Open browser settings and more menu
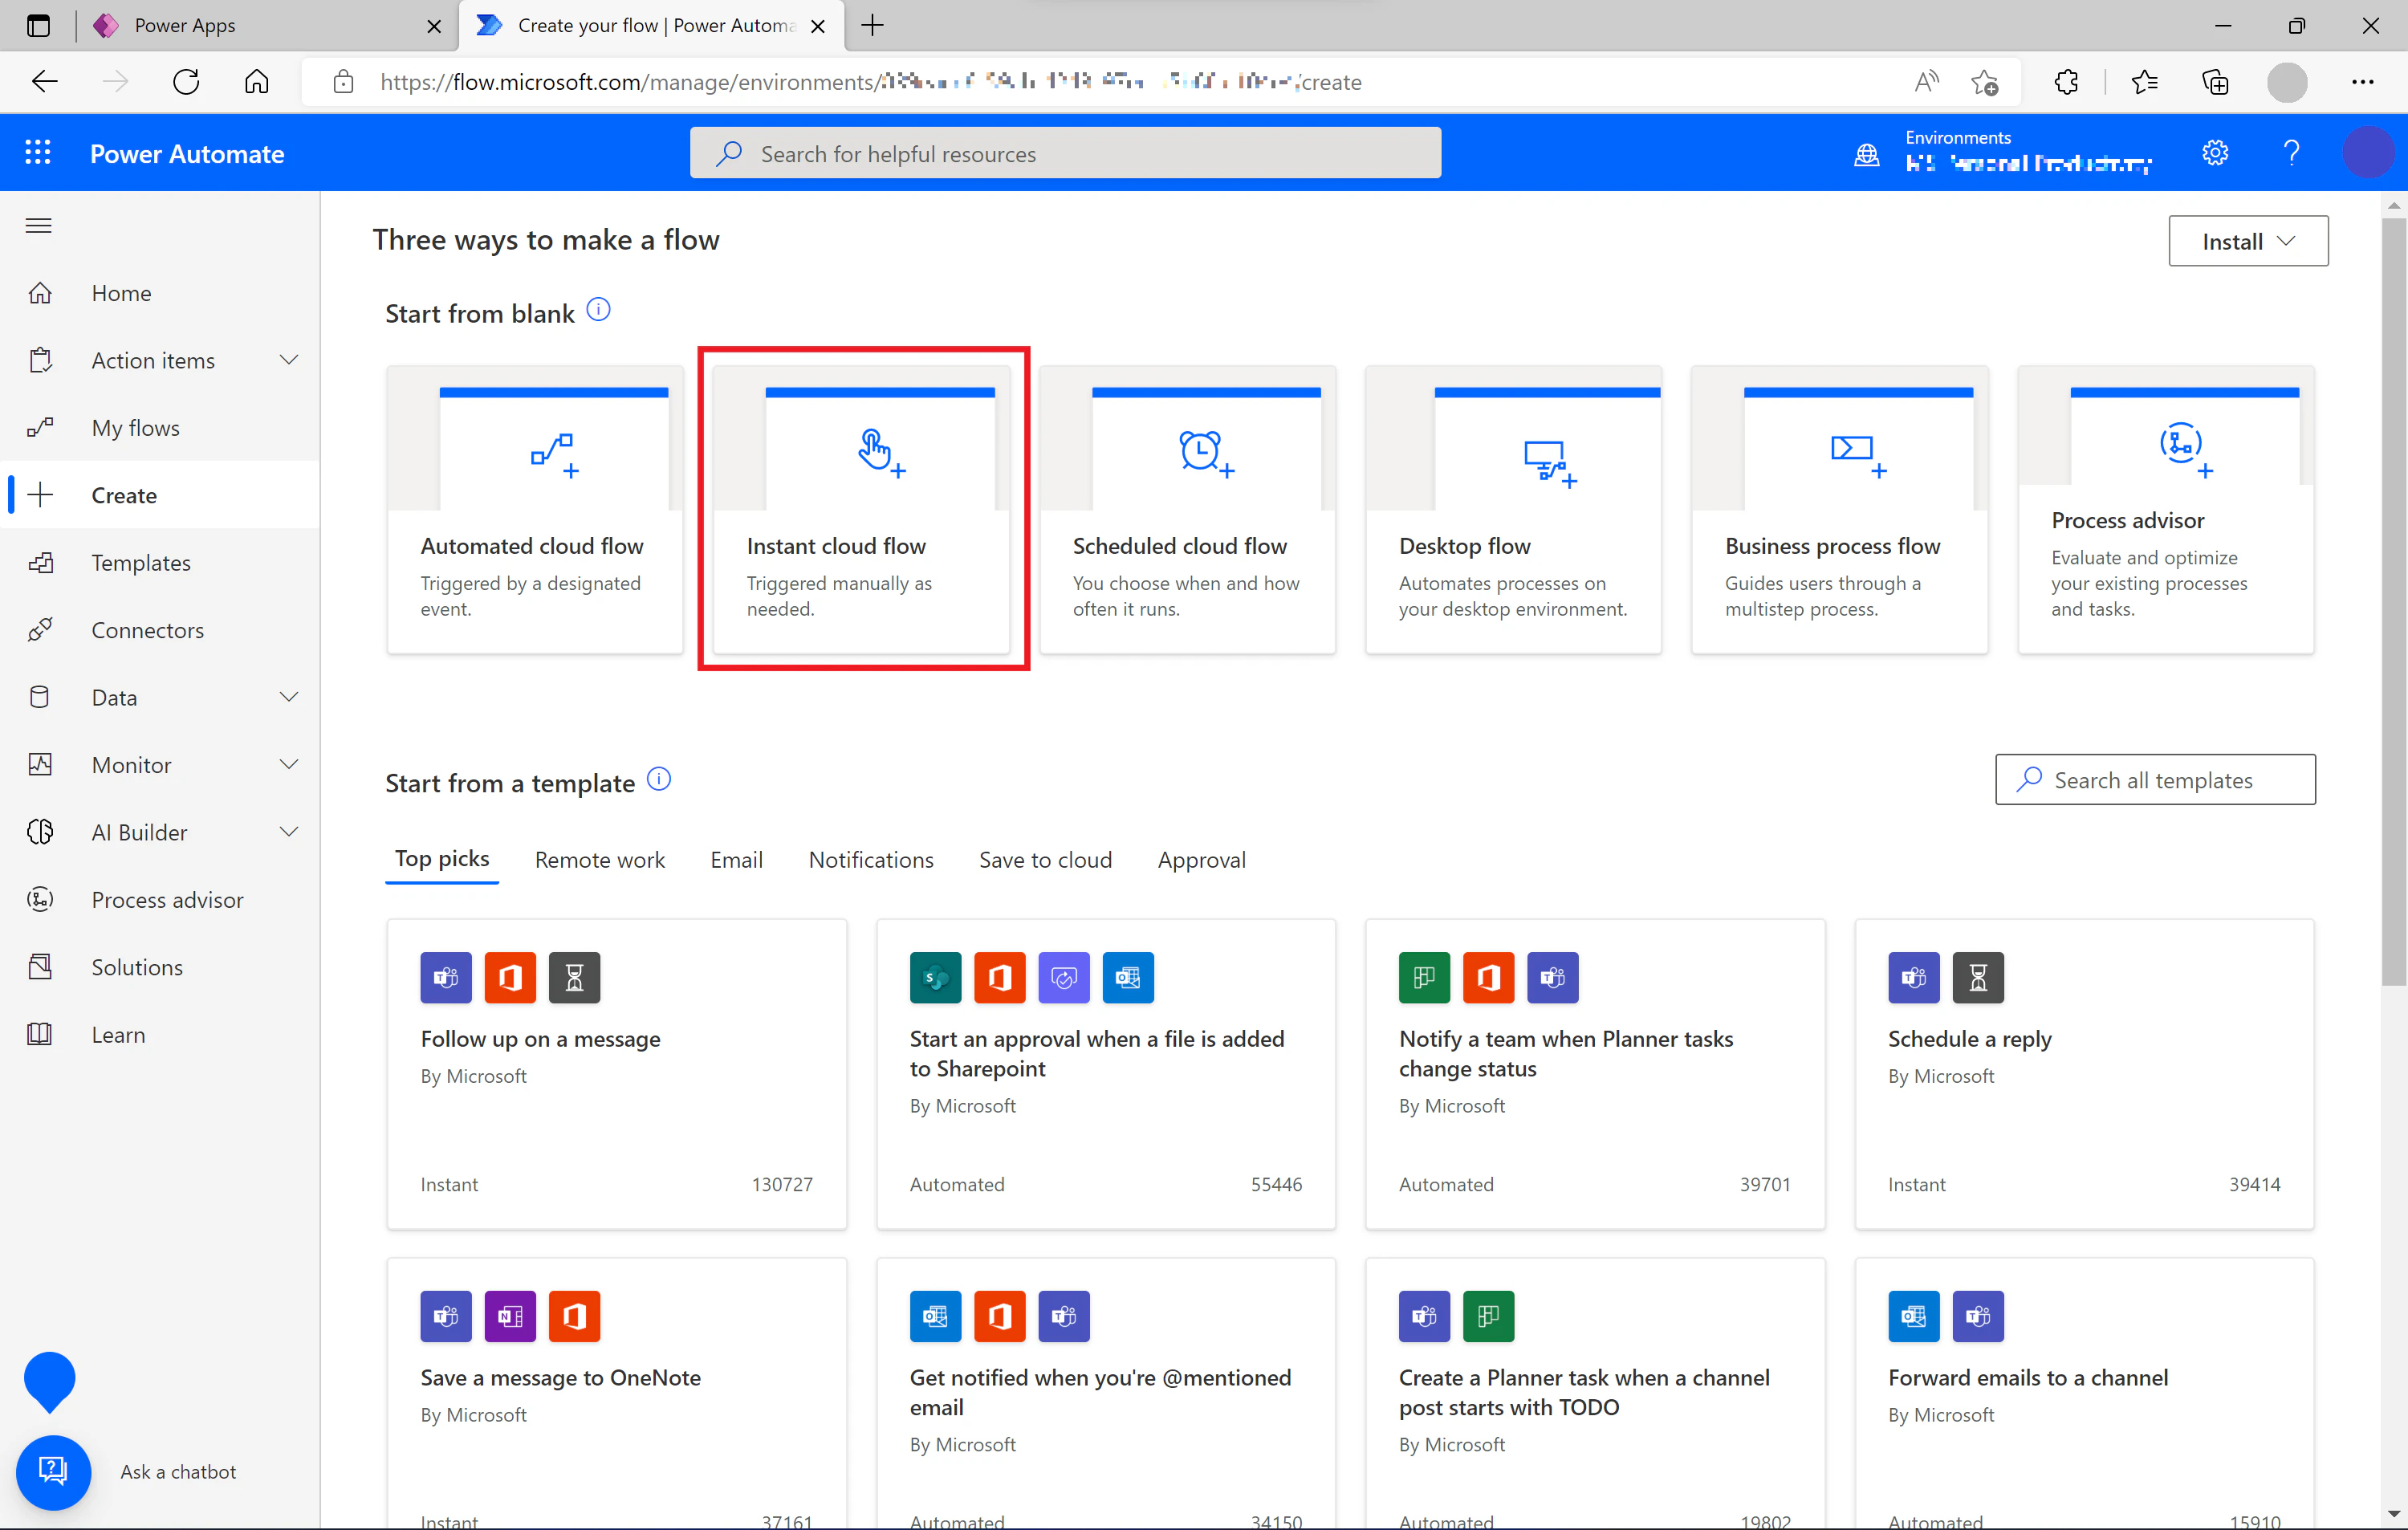The width and height of the screenshot is (2408, 1530). point(2362,82)
